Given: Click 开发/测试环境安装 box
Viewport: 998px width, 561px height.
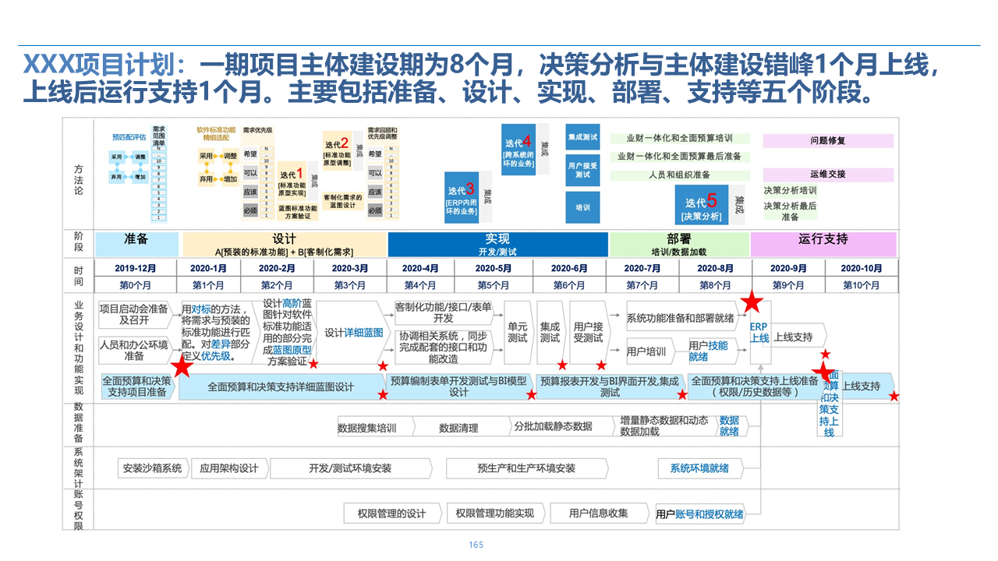Looking at the screenshot, I should click(x=350, y=468).
